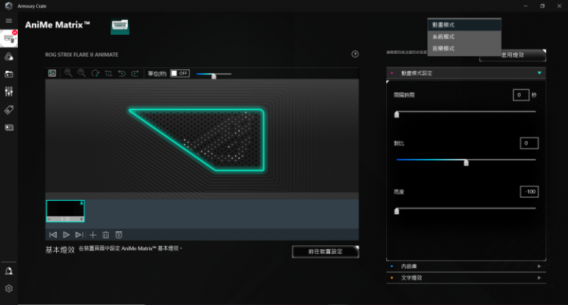The image size is (568, 305).
Task: Click the 亮度 brightness slider handle
Action: (397, 210)
